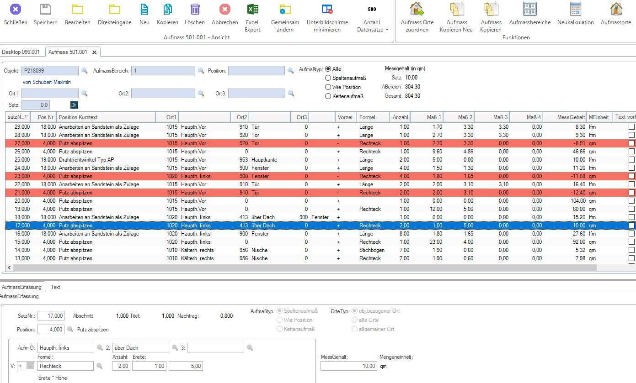
Task: Expand the Anzahl Datensätze dropdown
Action: [387, 30]
